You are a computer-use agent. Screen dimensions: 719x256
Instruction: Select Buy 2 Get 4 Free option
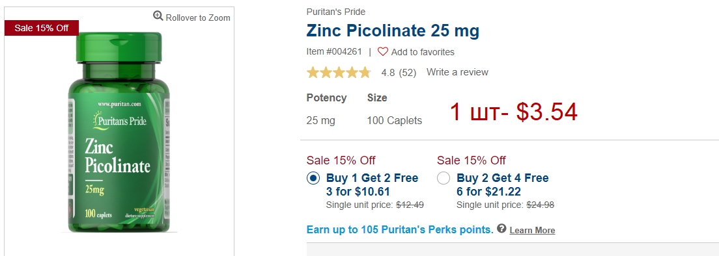[x=444, y=178]
